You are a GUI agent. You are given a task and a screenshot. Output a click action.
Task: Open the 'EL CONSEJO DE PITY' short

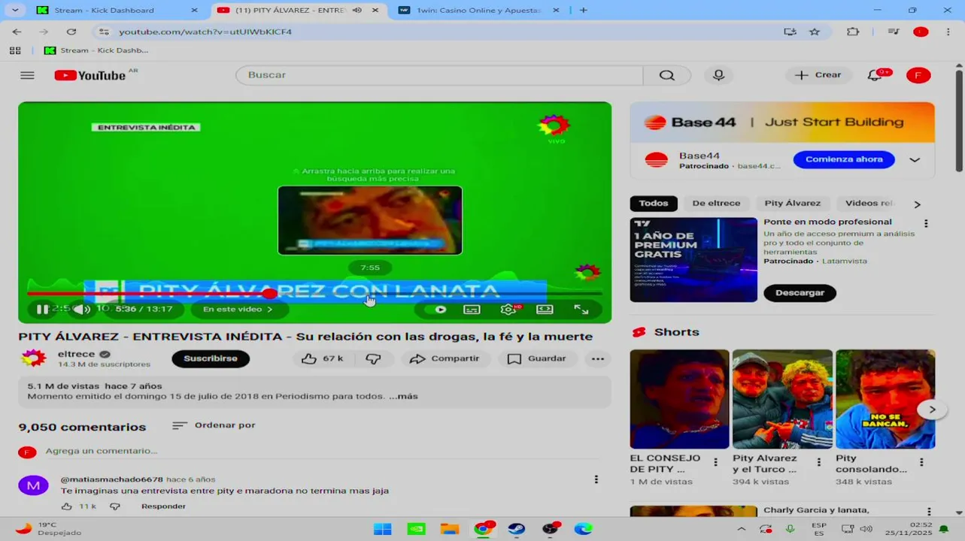click(679, 399)
